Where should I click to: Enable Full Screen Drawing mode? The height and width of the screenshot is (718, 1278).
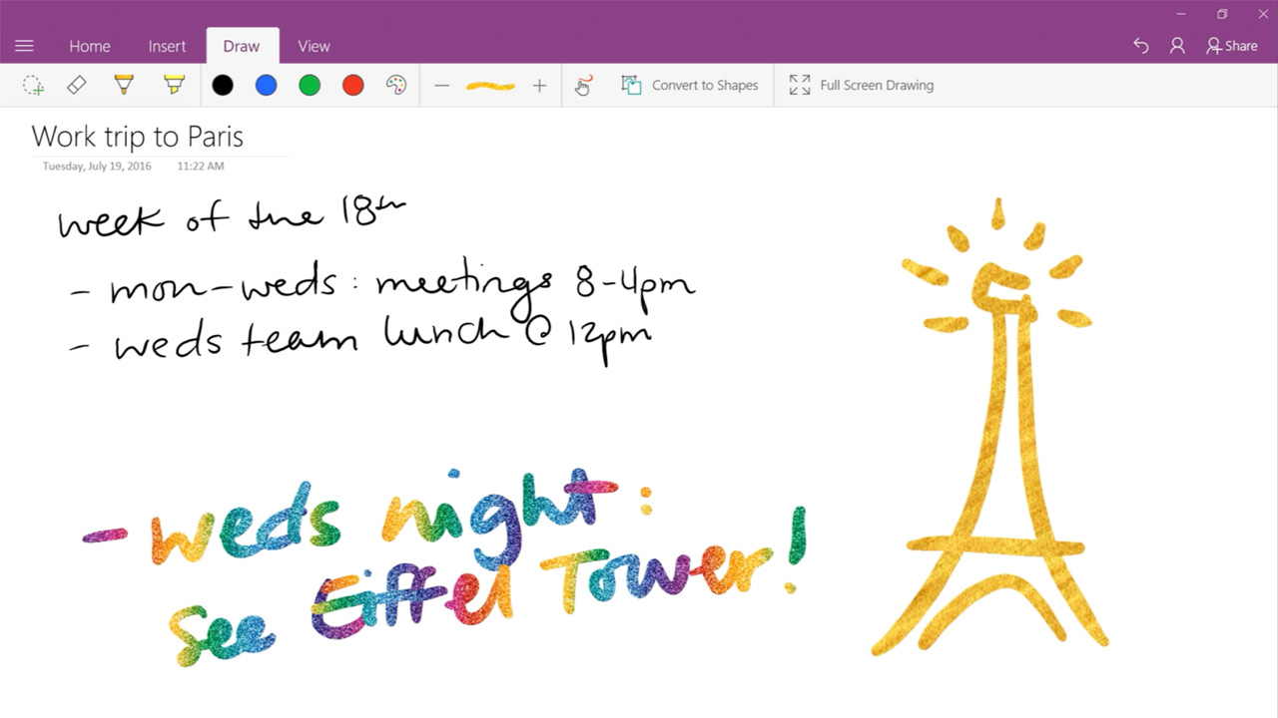point(861,85)
